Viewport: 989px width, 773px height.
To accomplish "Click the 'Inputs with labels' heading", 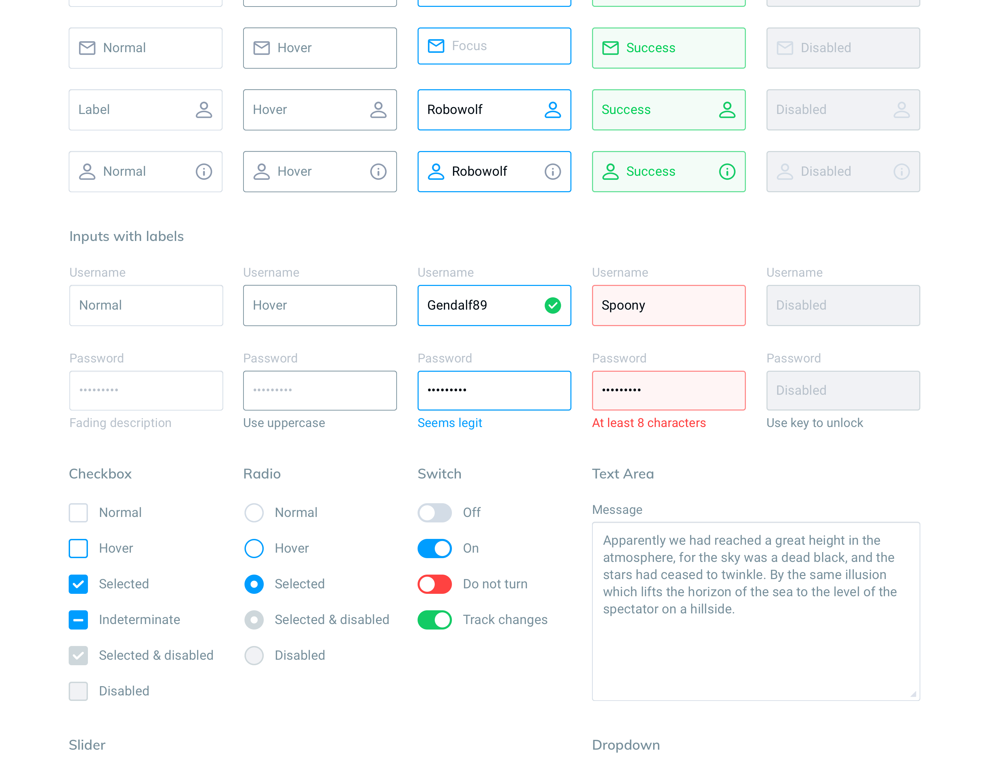I will [126, 237].
